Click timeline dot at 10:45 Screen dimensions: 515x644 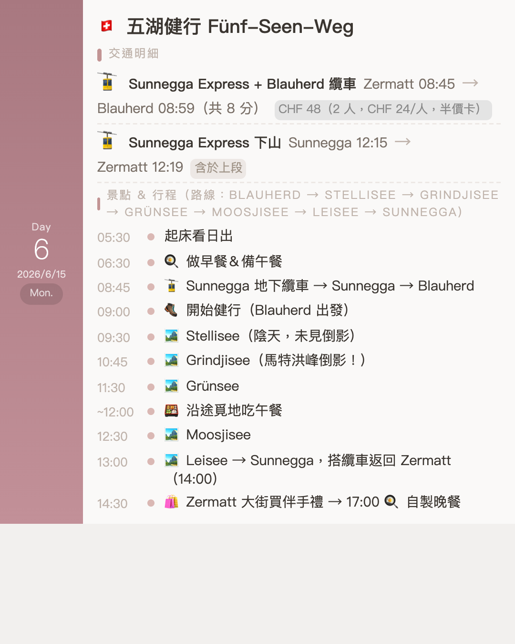[151, 361]
